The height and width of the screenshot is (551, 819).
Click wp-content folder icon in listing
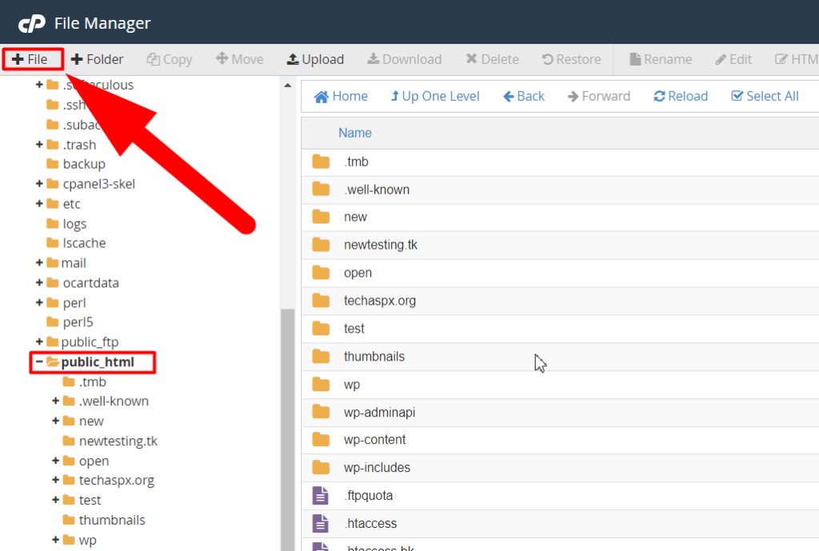[x=321, y=439]
